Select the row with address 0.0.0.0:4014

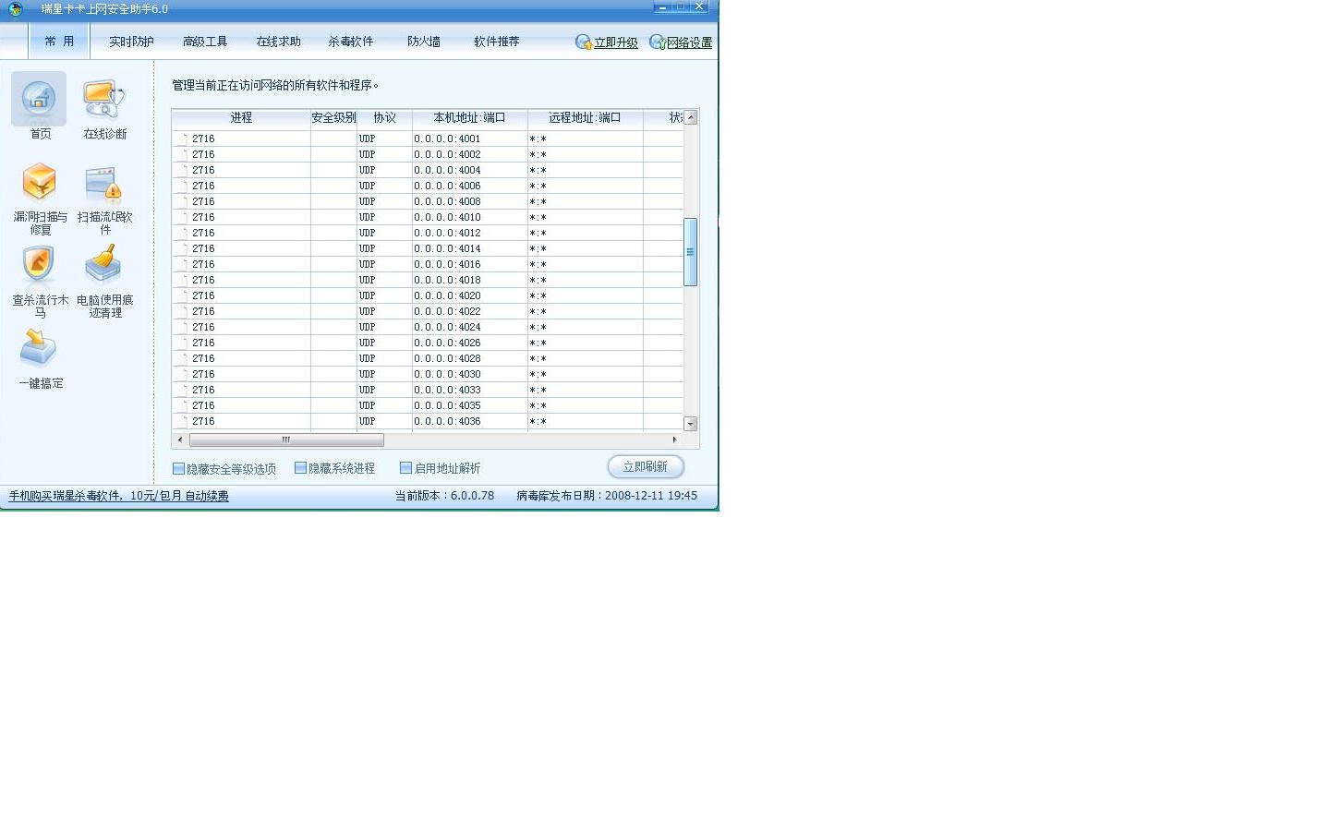(428, 248)
